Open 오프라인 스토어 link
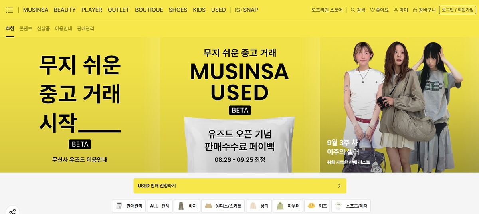The height and width of the screenshot is (214, 479). 327,10
